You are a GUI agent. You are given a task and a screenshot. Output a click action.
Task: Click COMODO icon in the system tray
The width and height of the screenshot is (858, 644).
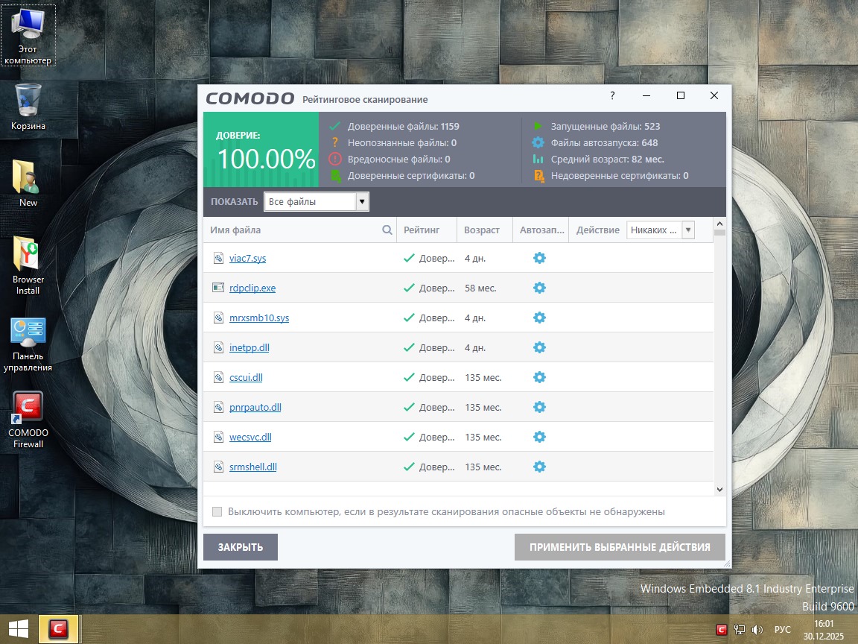click(721, 630)
